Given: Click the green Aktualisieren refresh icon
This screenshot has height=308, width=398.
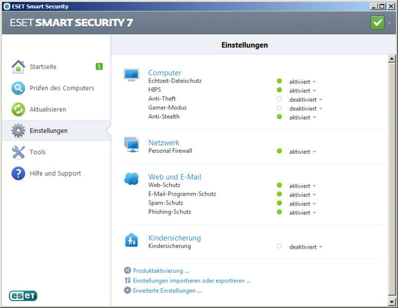Looking at the screenshot, I should pyautogui.click(x=18, y=109).
